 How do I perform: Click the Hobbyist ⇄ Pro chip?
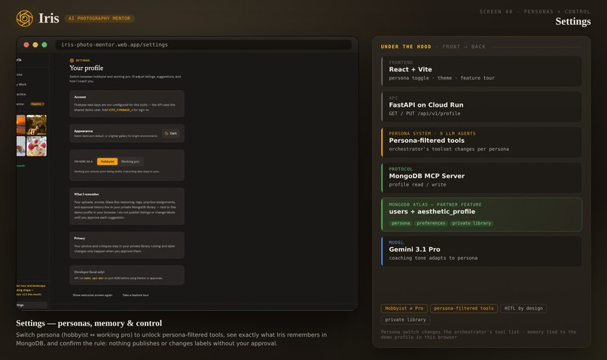tap(404, 308)
